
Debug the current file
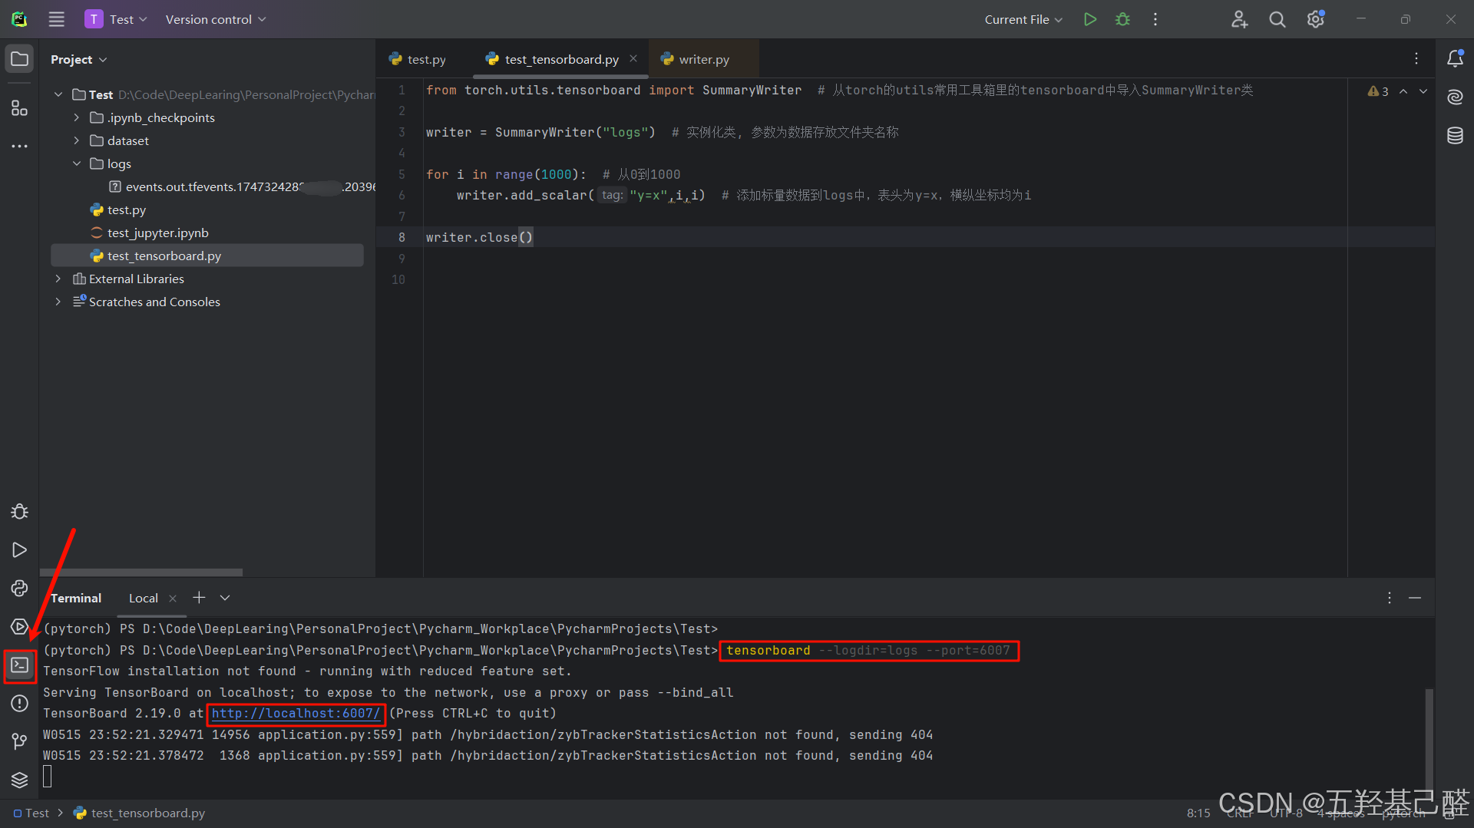[1122, 19]
